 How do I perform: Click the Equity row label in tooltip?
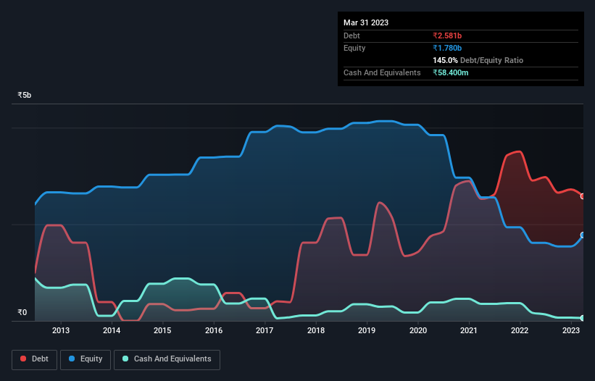click(354, 48)
